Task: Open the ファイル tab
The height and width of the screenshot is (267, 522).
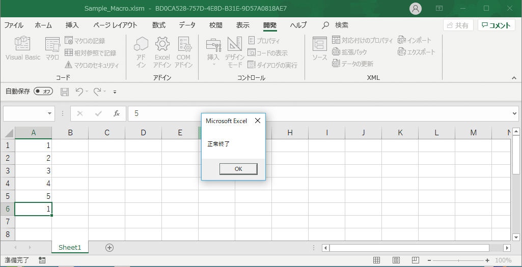Action: [x=14, y=25]
